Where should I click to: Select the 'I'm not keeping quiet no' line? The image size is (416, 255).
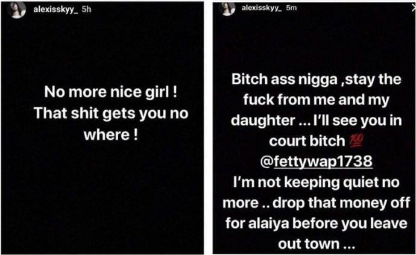[x=317, y=183]
